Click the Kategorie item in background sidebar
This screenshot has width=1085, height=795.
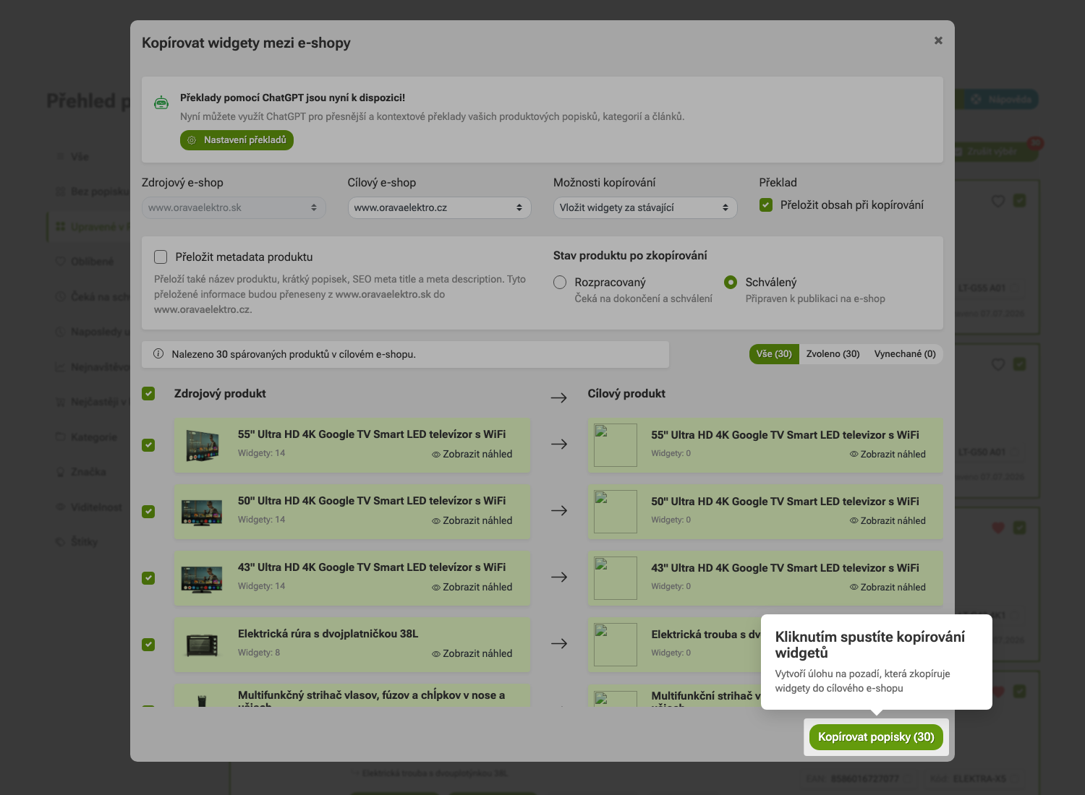(x=93, y=437)
